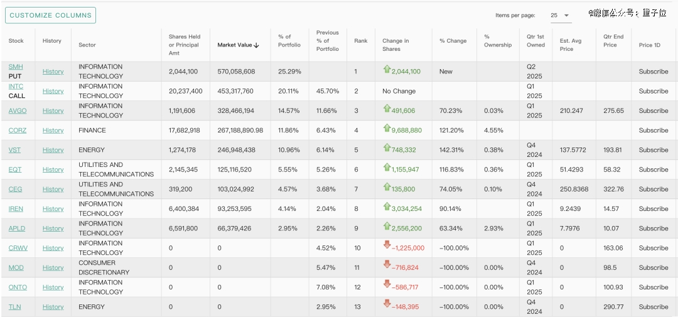
Task: View History for the SMH row
Action: pos(53,72)
